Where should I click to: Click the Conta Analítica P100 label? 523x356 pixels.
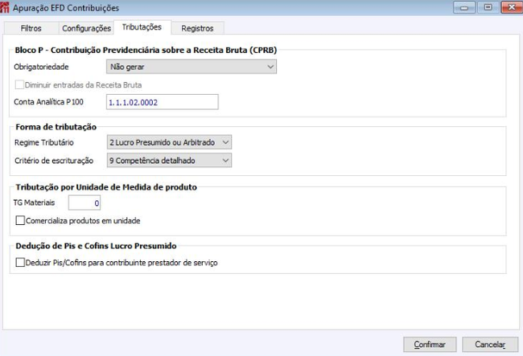[x=49, y=102]
